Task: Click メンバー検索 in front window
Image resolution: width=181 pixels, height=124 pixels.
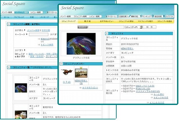Action: click(x=65, y=16)
